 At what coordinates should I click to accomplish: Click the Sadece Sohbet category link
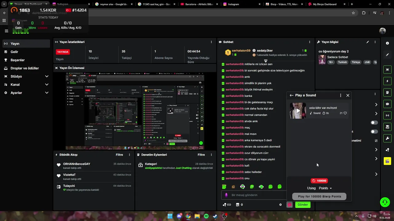click(337, 57)
